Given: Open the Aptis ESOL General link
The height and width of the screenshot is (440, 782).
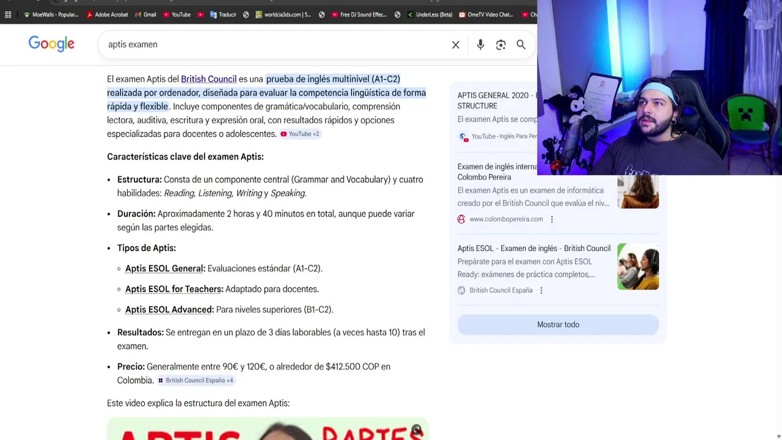Looking at the screenshot, I should click(x=165, y=268).
